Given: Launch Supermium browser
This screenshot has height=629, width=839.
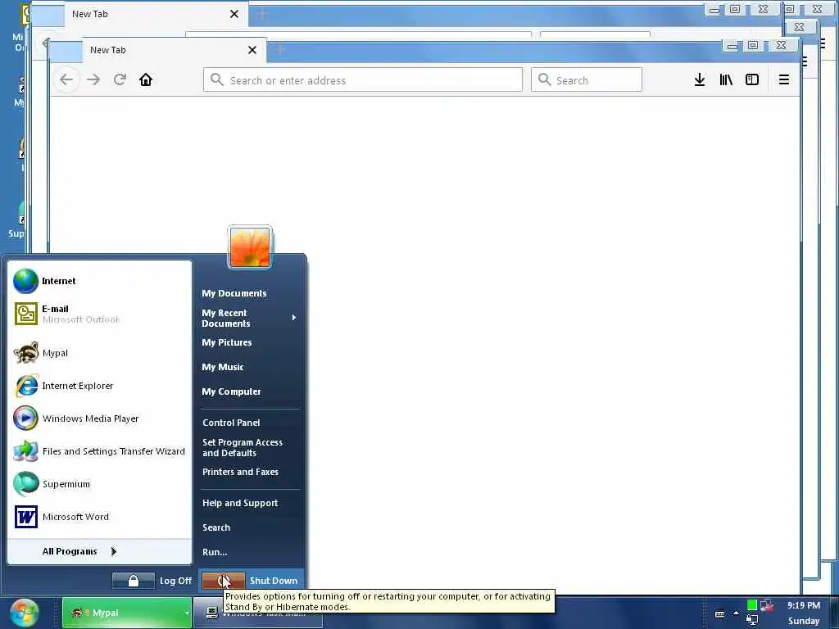Looking at the screenshot, I should pyautogui.click(x=99, y=483).
